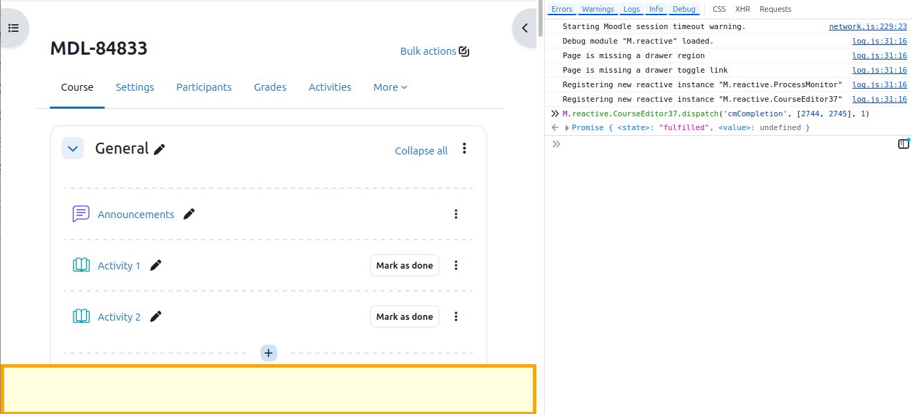
Task: Mark Activity 1 as done
Action: tap(405, 265)
